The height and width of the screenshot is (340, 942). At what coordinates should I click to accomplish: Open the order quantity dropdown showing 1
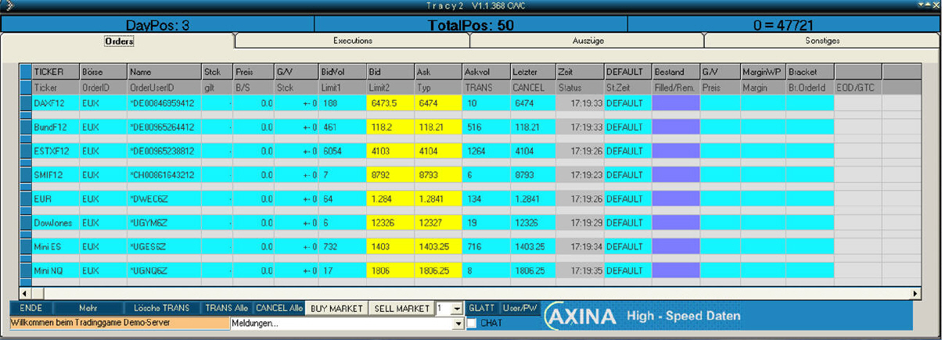coord(458,309)
